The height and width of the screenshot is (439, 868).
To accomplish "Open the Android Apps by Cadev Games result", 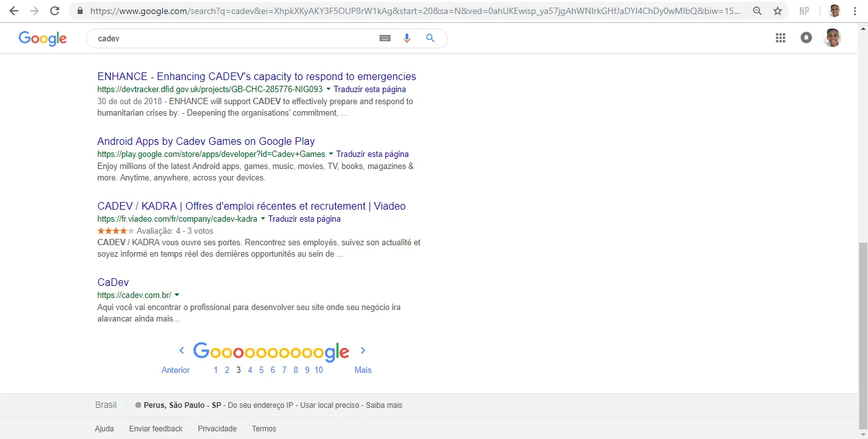I will pyautogui.click(x=205, y=141).
